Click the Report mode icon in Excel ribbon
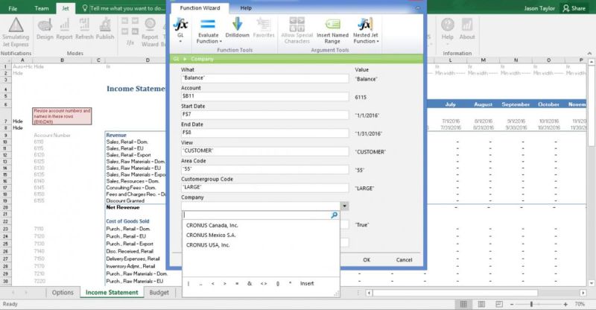Viewport: 596px width, 310px height. pyautogui.click(x=64, y=25)
